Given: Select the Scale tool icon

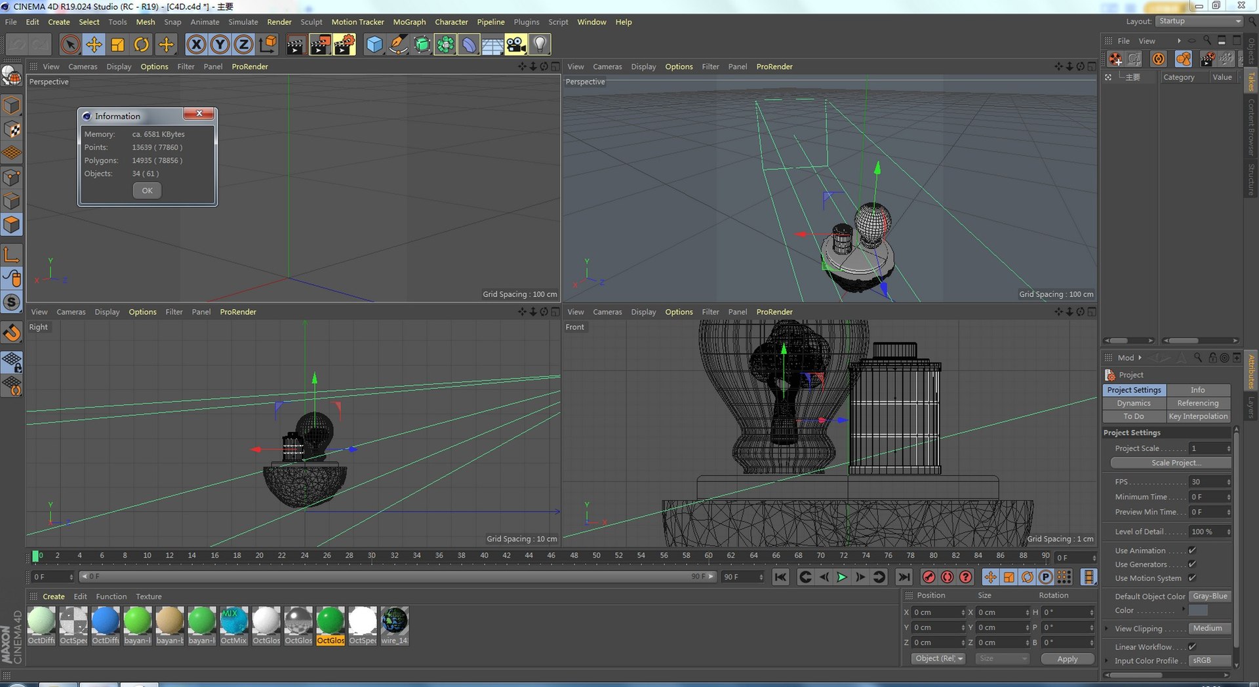Looking at the screenshot, I should 117,45.
